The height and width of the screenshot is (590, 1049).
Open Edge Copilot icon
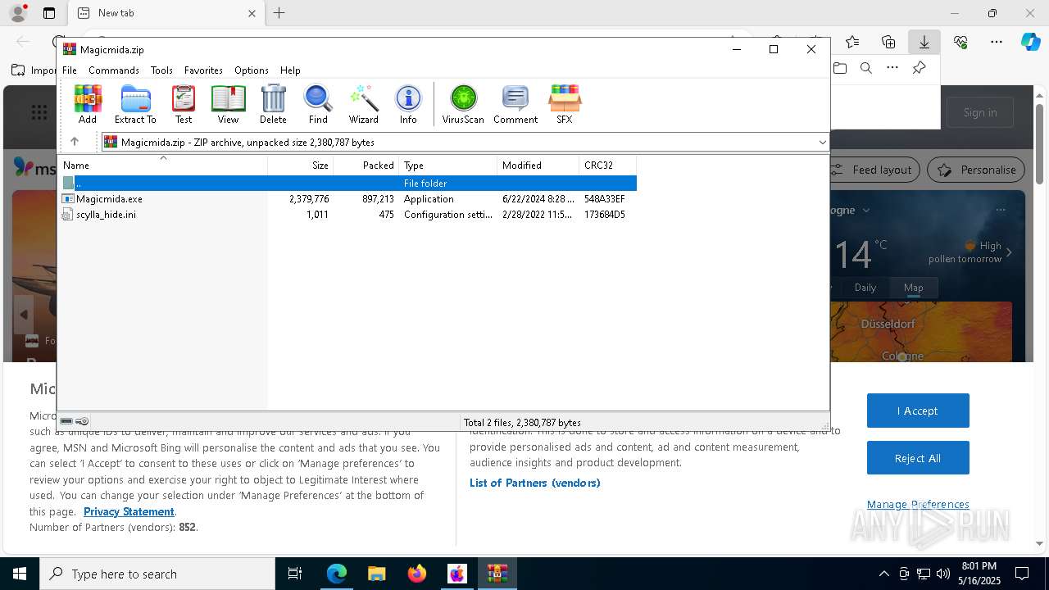point(1030,42)
